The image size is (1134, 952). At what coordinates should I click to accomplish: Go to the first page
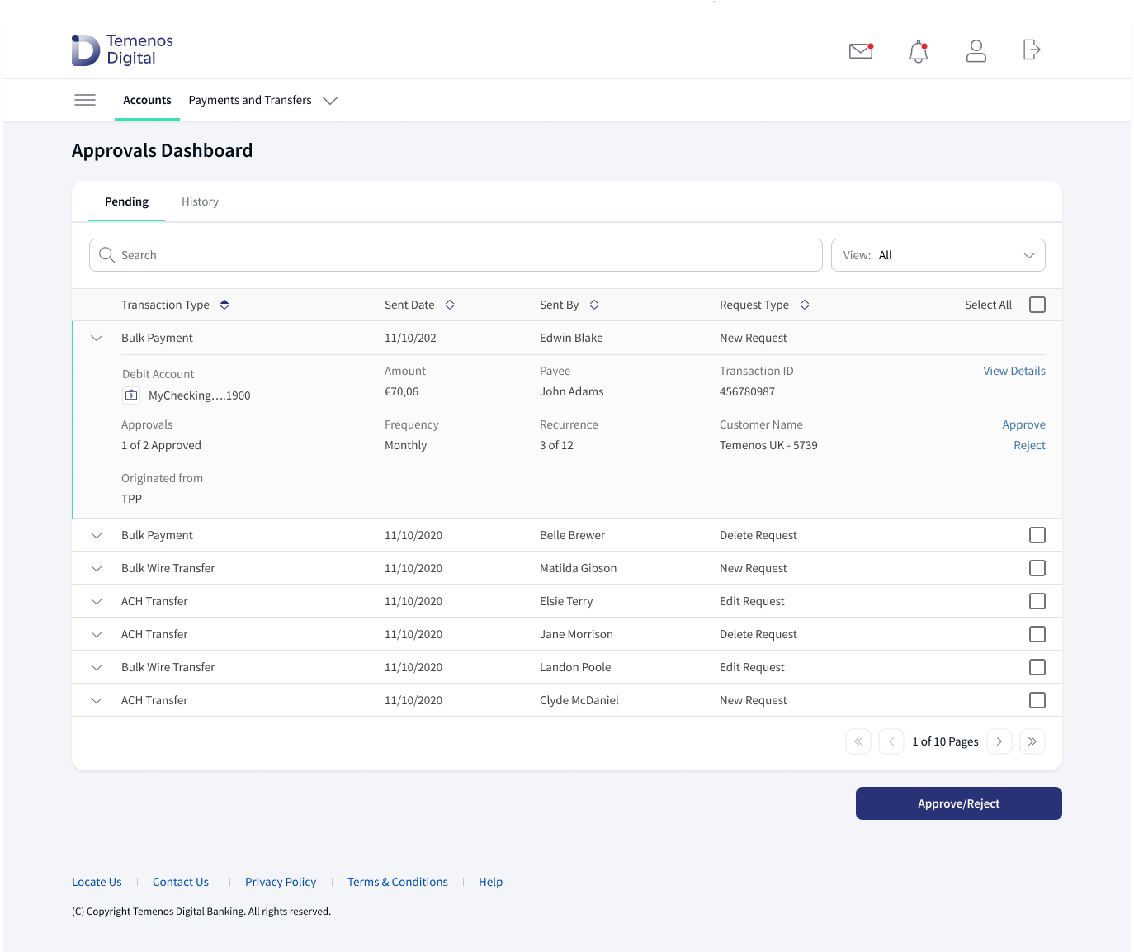click(x=858, y=741)
